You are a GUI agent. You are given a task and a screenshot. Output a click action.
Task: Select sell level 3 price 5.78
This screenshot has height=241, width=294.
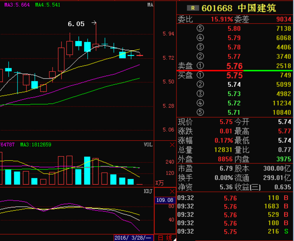point(234,47)
